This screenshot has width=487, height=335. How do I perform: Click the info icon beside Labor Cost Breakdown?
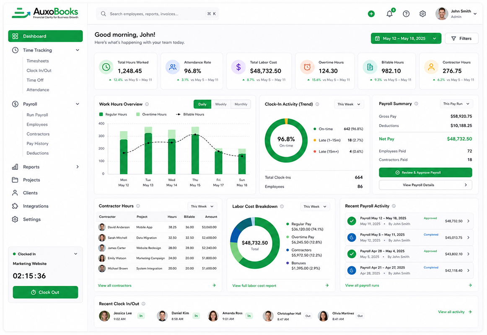(282, 206)
